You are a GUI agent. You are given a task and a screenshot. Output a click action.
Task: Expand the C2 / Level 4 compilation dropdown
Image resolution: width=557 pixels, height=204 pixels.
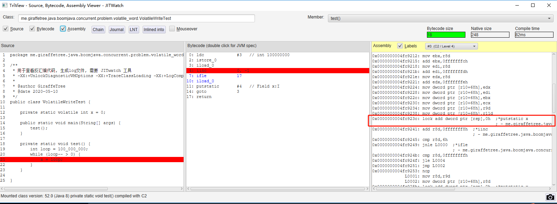click(451, 46)
